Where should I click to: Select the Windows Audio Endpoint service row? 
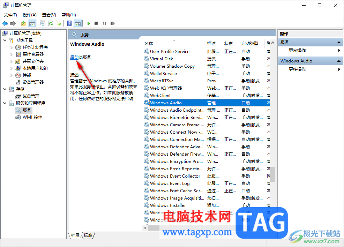point(207,110)
